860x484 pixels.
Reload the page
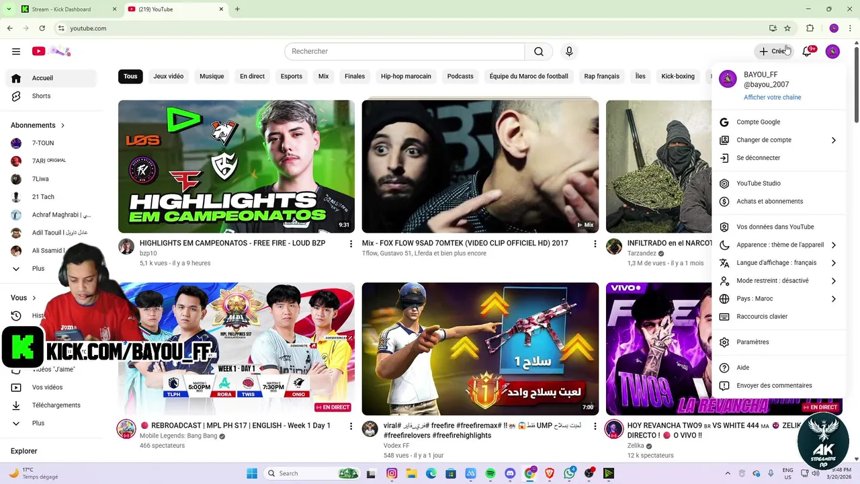[x=42, y=28]
